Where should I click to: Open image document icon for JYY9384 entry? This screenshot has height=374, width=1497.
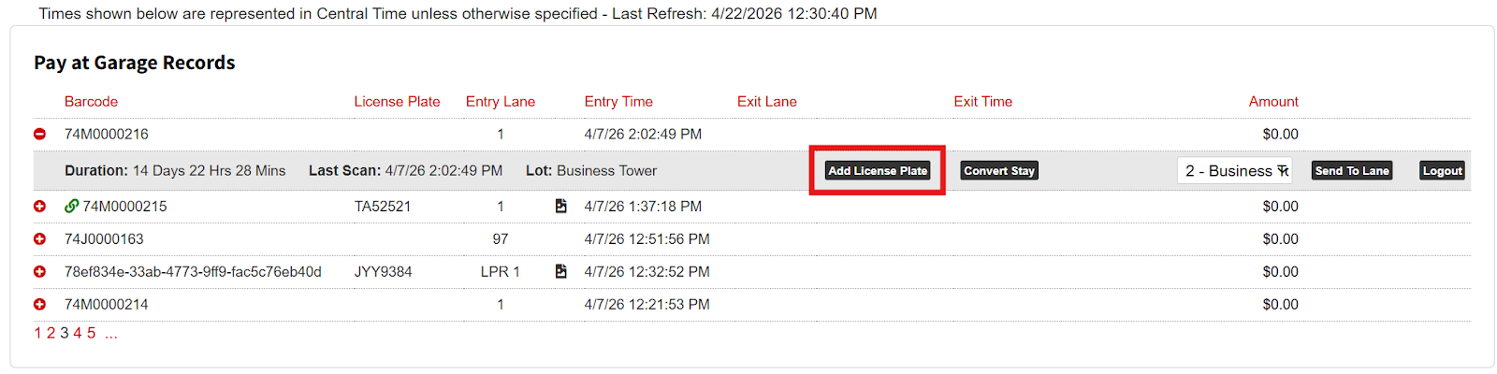click(x=560, y=271)
